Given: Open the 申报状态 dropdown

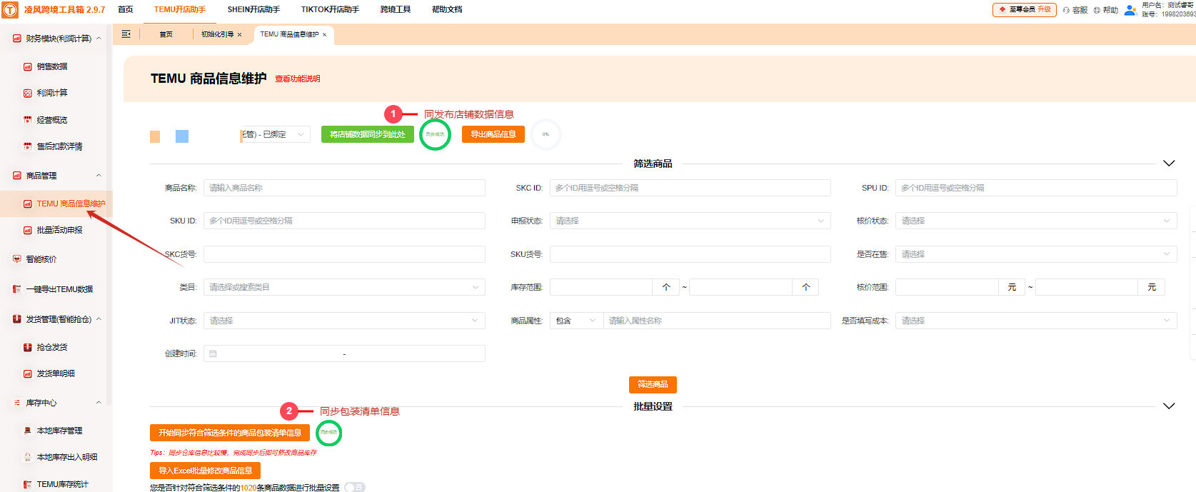Looking at the screenshot, I should (690, 221).
